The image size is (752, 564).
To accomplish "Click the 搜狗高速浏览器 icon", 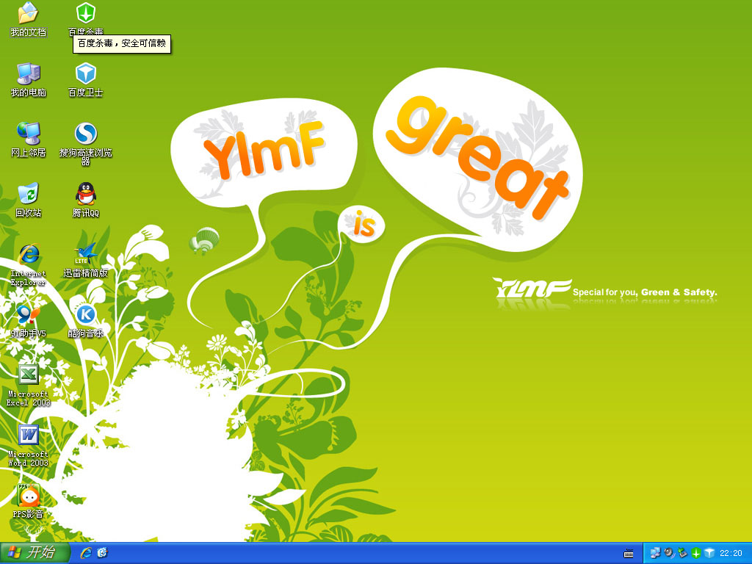I will pyautogui.click(x=86, y=134).
